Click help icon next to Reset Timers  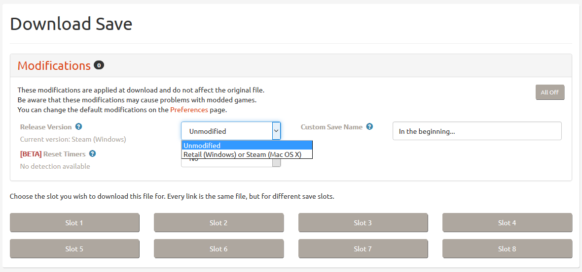[x=92, y=154]
